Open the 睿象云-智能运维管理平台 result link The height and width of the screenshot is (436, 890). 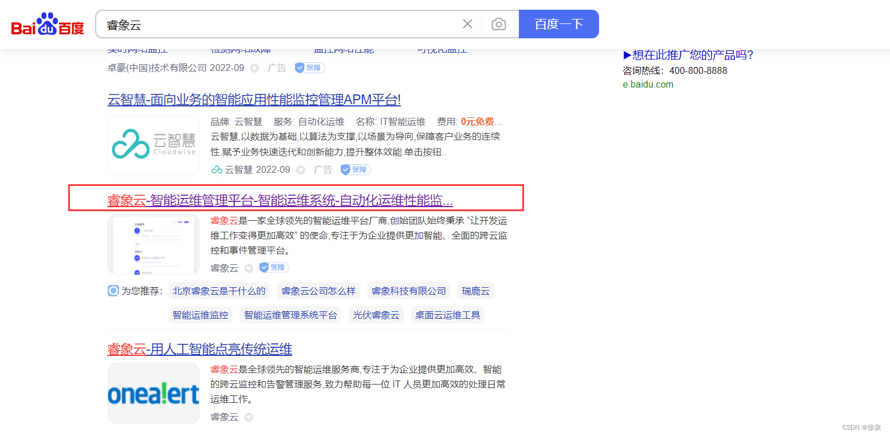(x=280, y=200)
